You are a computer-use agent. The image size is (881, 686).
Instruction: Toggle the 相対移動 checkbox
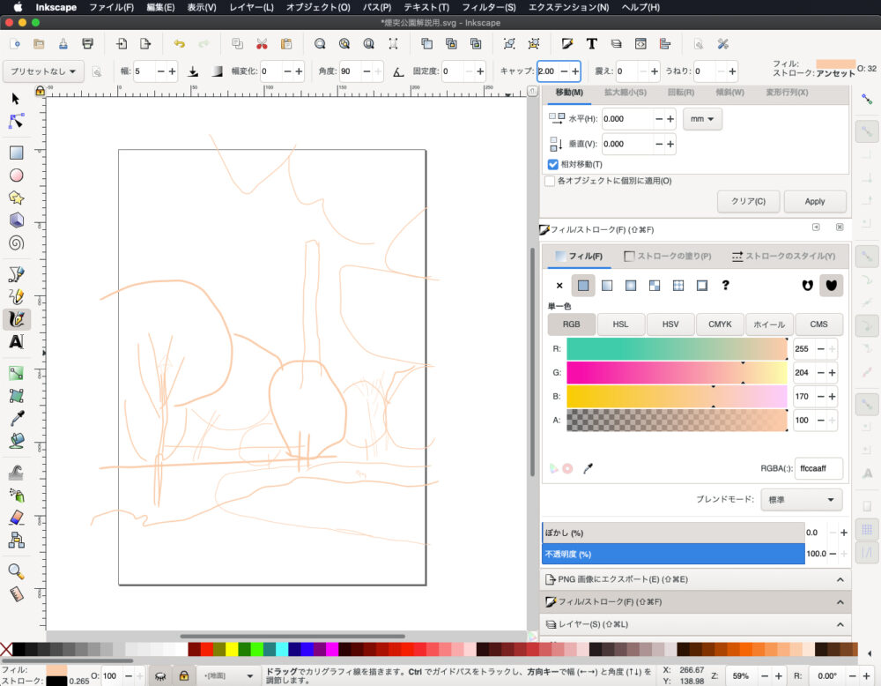553,164
